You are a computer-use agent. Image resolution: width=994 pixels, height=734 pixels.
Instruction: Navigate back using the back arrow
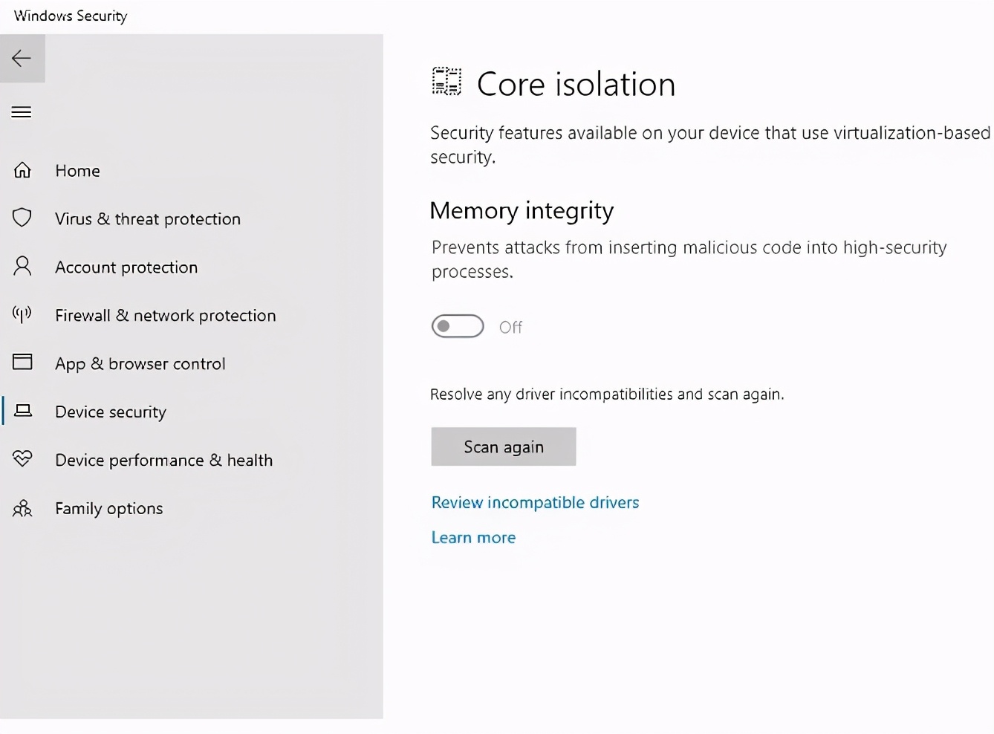pos(22,58)
